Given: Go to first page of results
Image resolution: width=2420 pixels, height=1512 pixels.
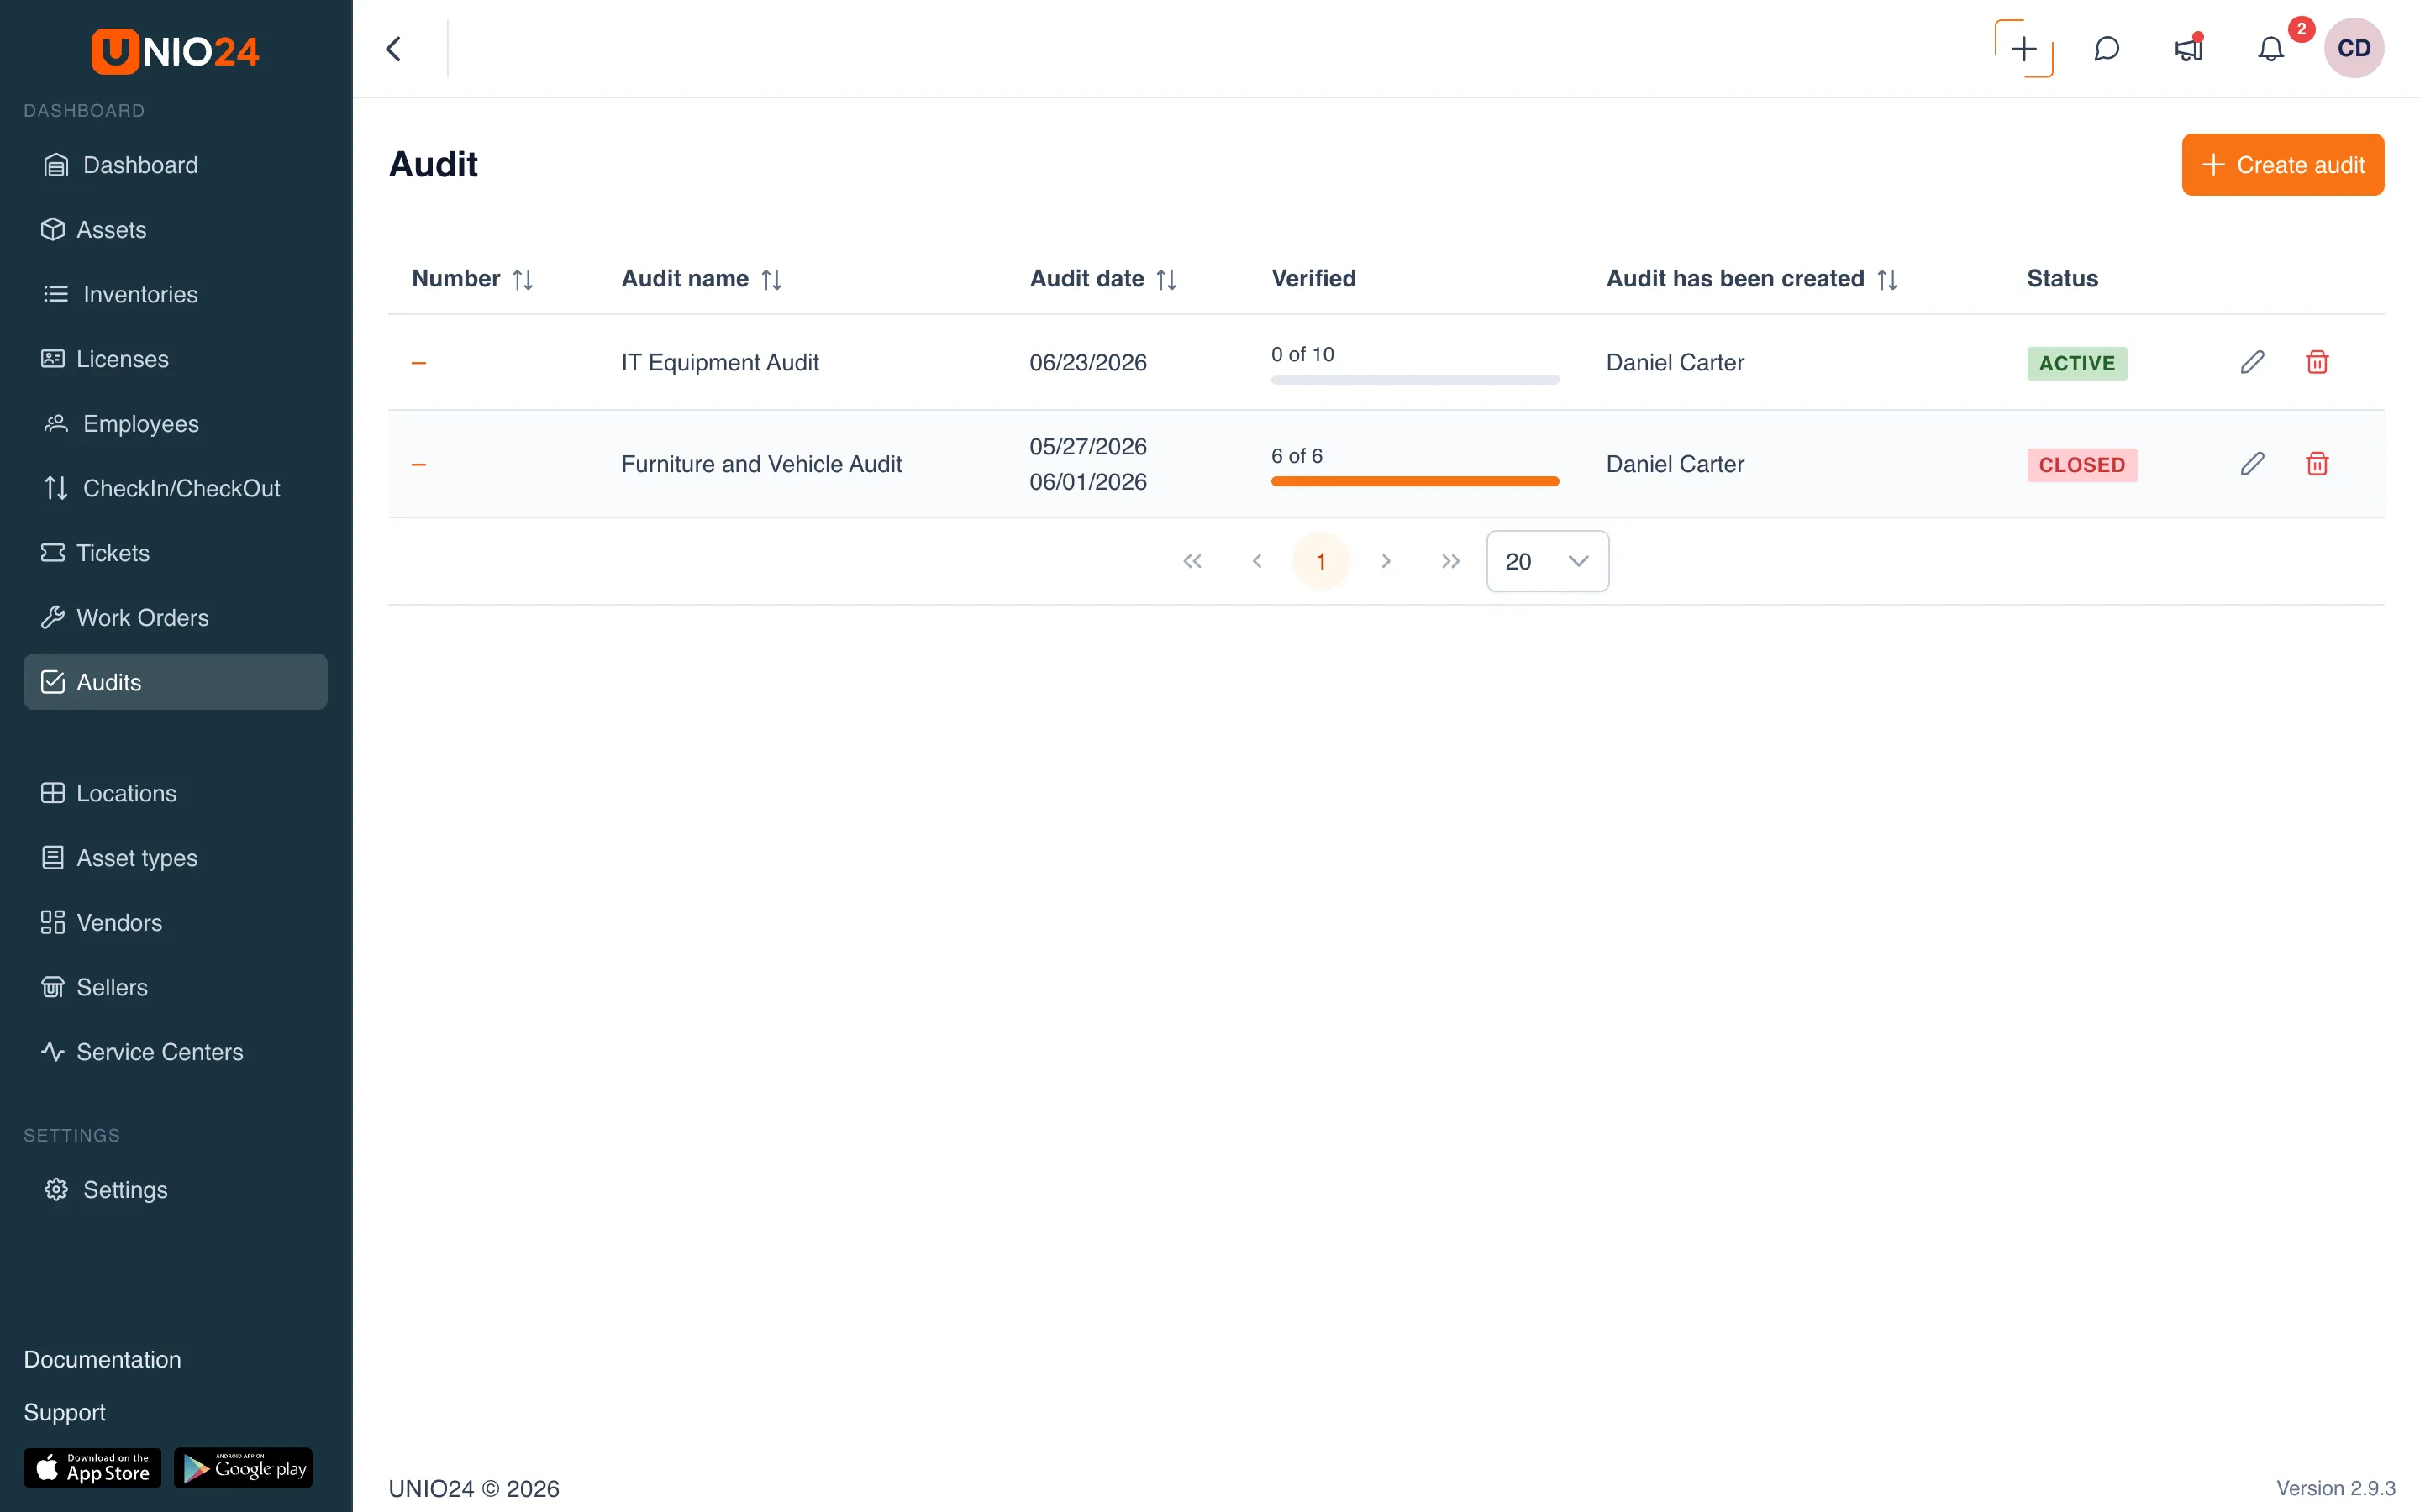Looking at the screenshot, I should (1192, 561).
